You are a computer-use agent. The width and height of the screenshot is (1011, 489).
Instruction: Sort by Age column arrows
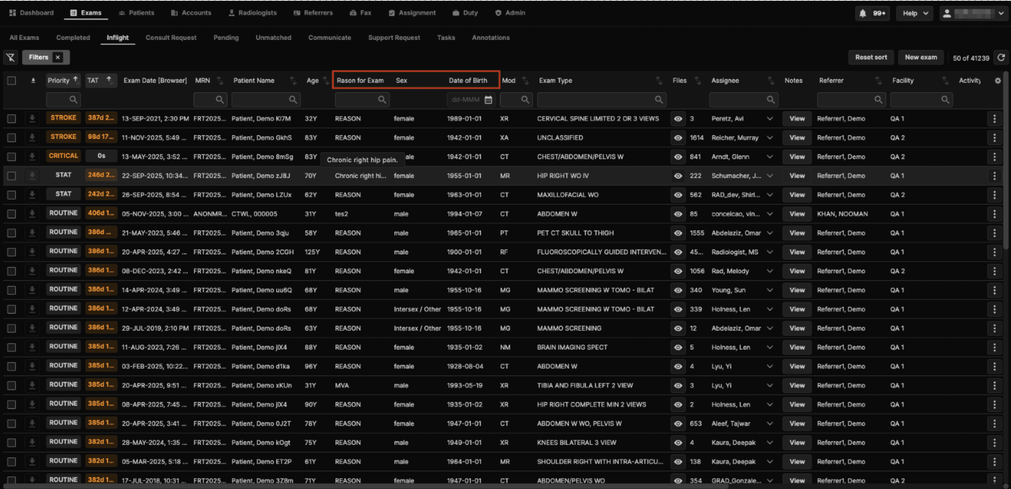click(x=325, y=81)
